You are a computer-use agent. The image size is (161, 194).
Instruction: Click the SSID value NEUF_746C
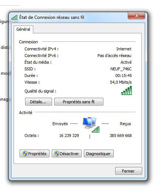point(121,69)
